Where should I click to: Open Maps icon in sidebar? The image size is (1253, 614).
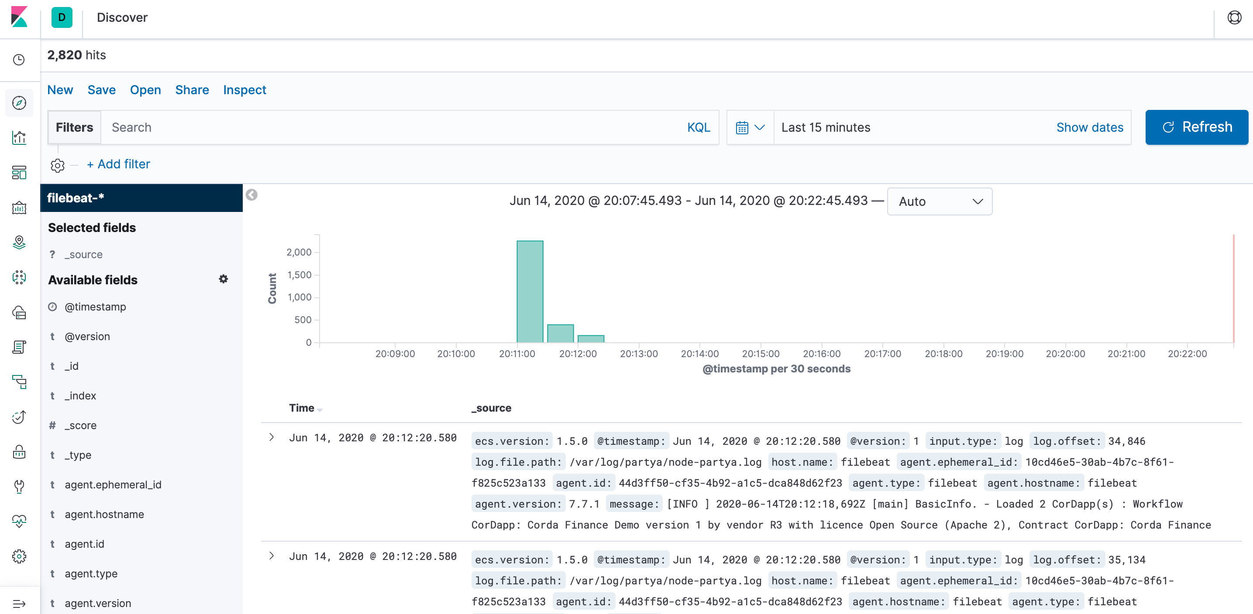click(19, 242)
